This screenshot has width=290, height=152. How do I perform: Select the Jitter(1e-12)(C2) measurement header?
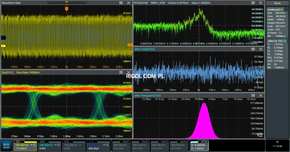point(276,41)
